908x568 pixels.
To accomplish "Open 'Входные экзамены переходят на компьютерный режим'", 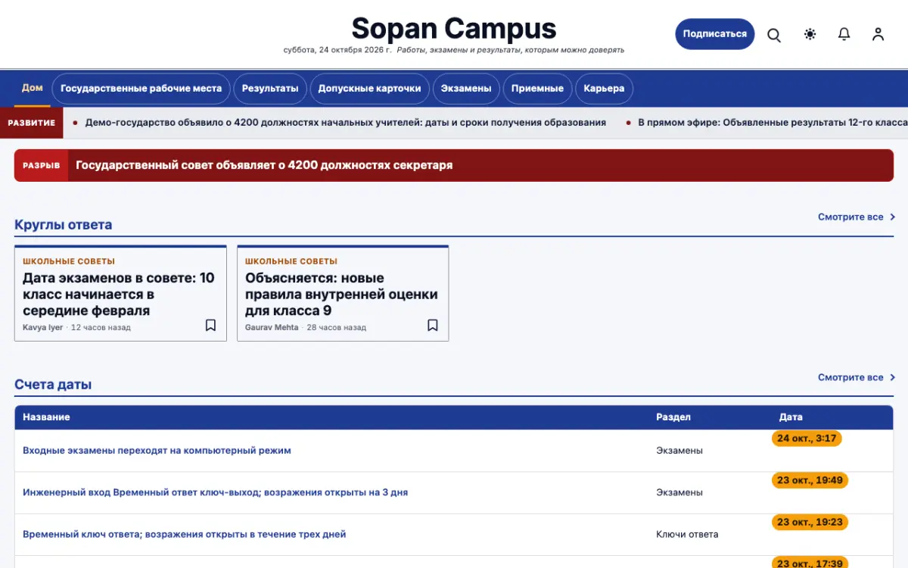I will pyautogui.click(x=157, y=451).
